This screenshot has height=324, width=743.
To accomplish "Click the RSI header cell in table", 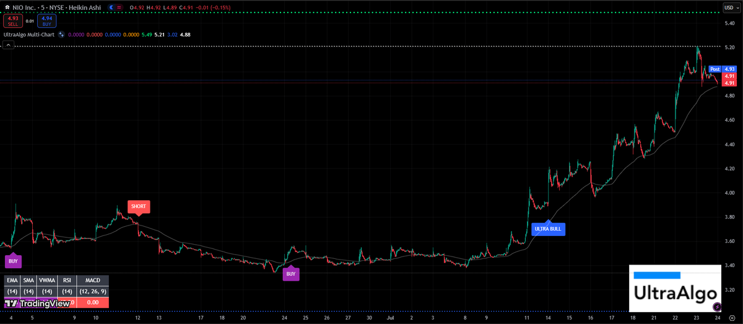I will tap(67, 280).
